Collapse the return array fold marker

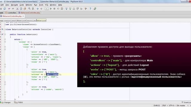click(5, 40)
